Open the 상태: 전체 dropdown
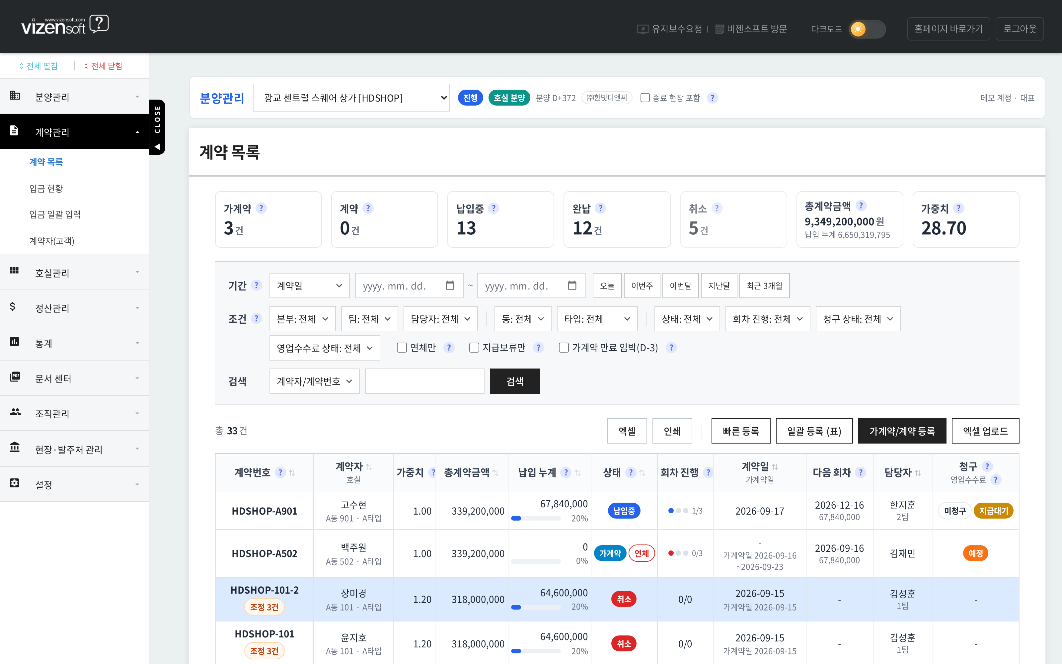Viewport: 1062px width, 664px height. [x=687, y=318]
